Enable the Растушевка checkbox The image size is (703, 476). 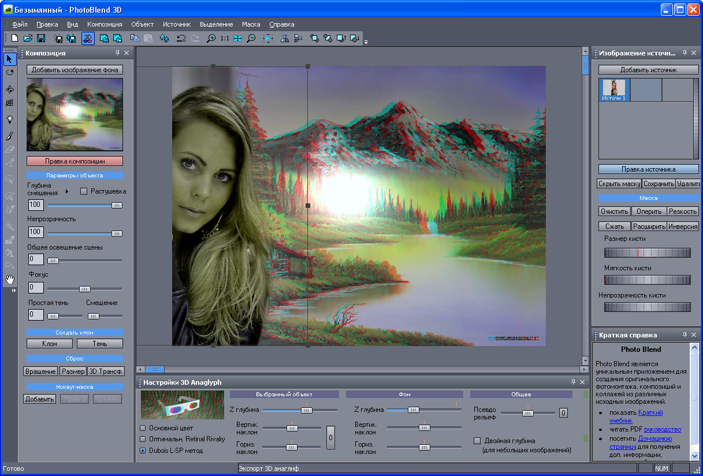pyautogui.click(x=84, y=191)
